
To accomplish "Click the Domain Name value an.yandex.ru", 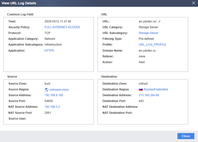I will (x=147, y=51).
